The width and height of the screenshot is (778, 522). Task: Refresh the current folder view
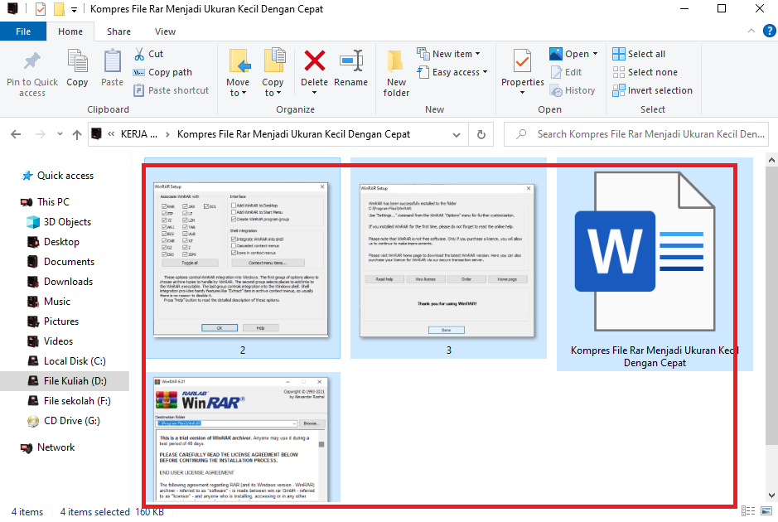pyautogui.click(x=481, y=134)
